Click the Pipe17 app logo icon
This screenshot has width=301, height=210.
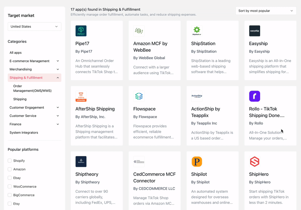click(x=81, y=31)
